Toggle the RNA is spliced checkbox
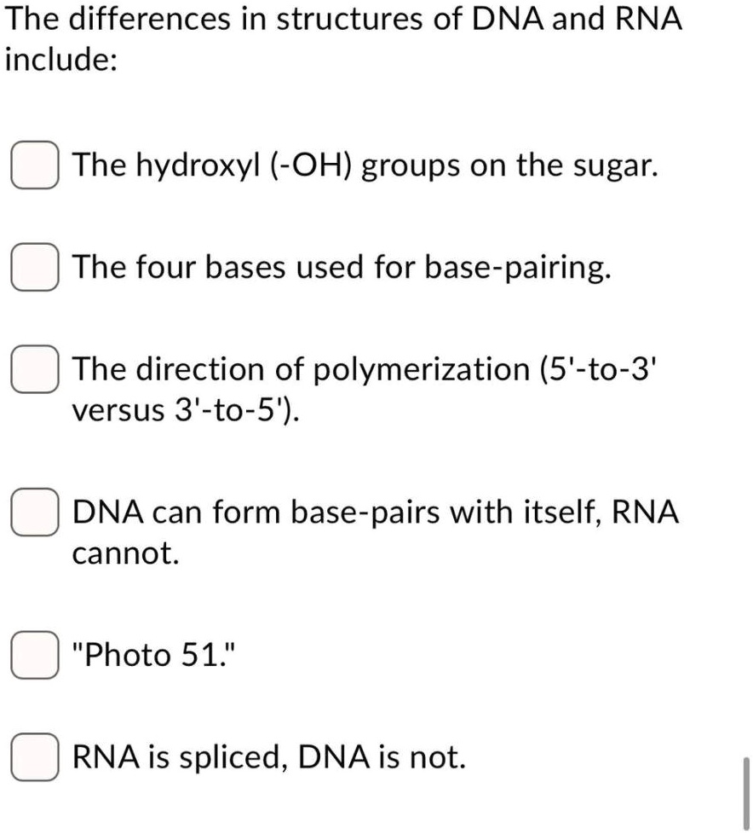 pyautogui.click(x=34, y=758)
